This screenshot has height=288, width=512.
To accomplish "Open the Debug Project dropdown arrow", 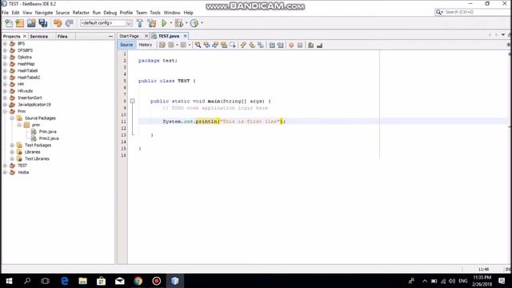I will coord(186,23).
